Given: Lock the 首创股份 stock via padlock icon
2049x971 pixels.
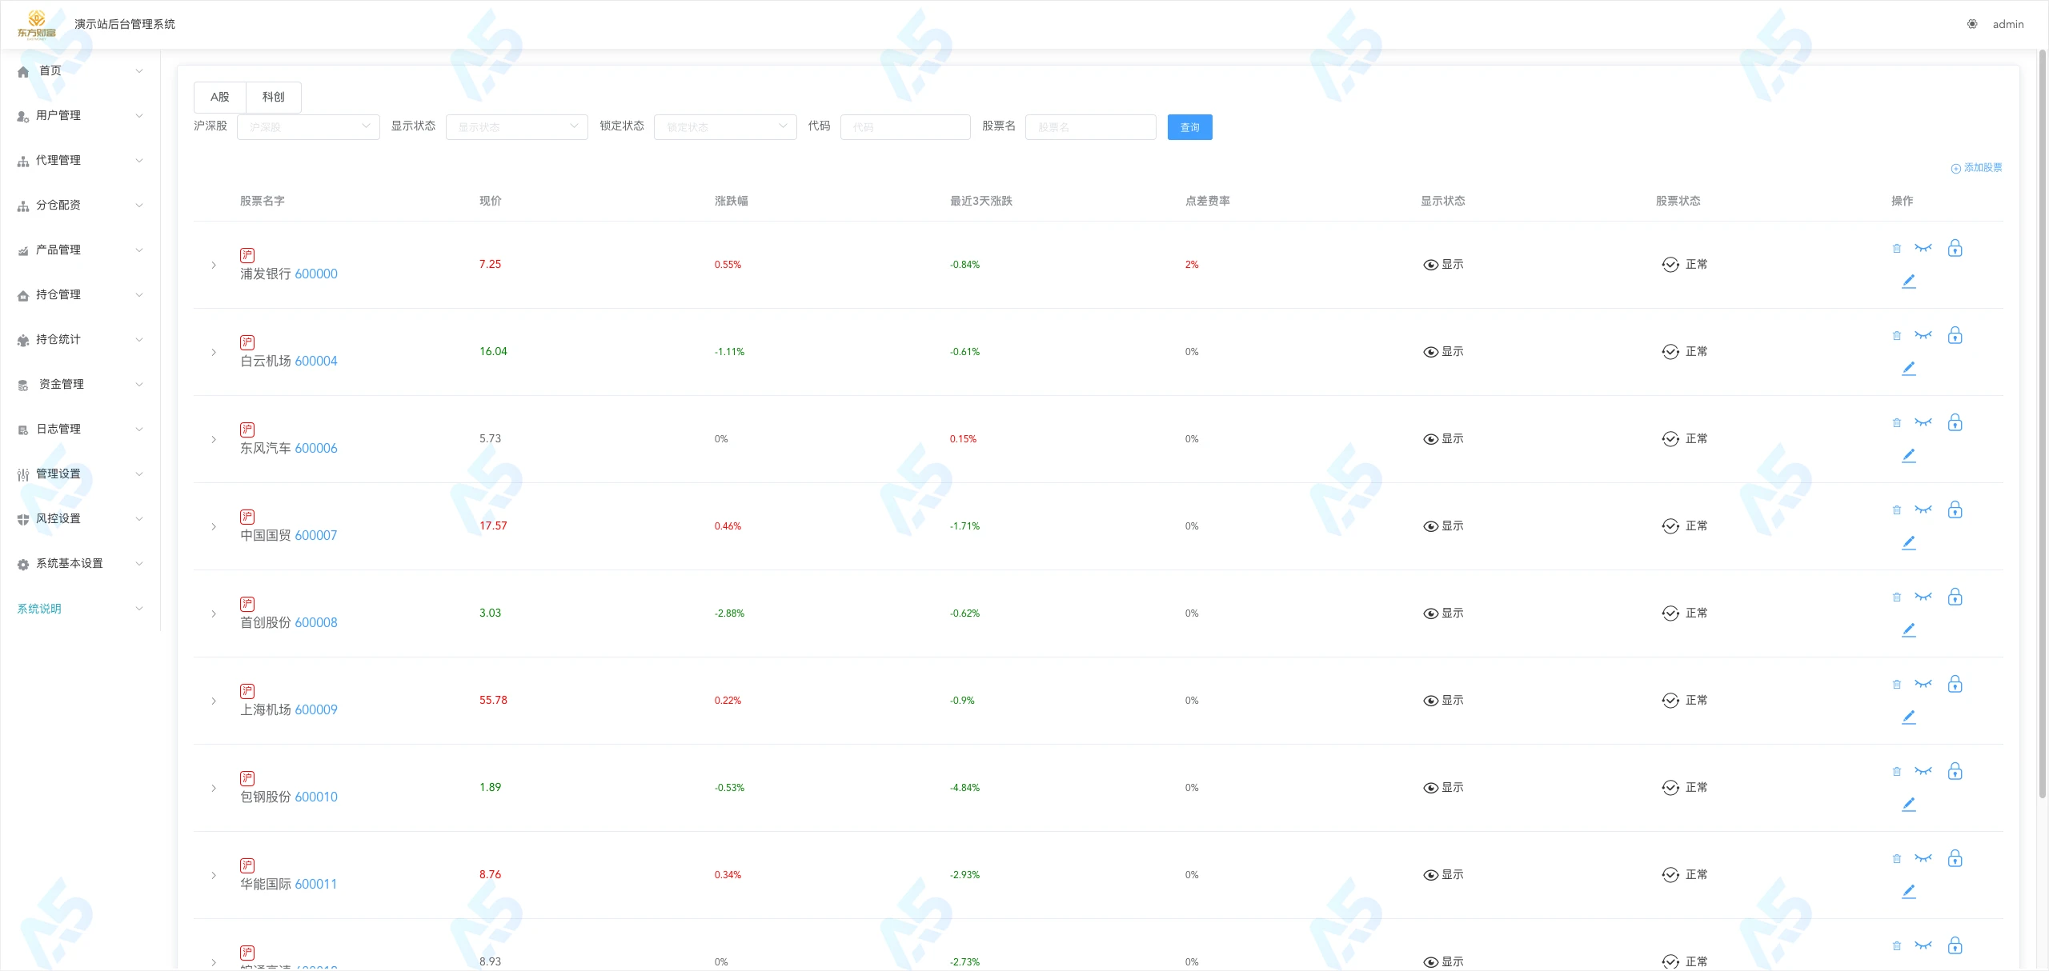Looking at the screenshot, I should pos(1955,597).
